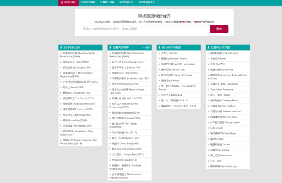The image size is (282, 183).
Task: Click the icon beside 热门英文电视剧 heading
Action: point(159,48)
